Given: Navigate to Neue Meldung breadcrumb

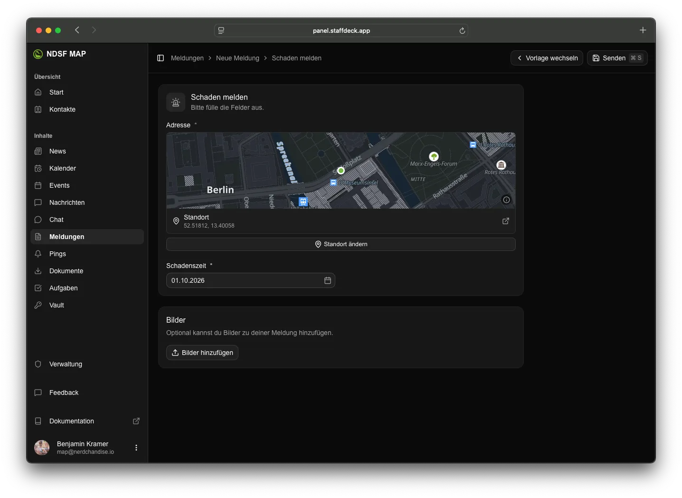Looking at the screenshot, I should pyautogui.click(x=237, y=58).
